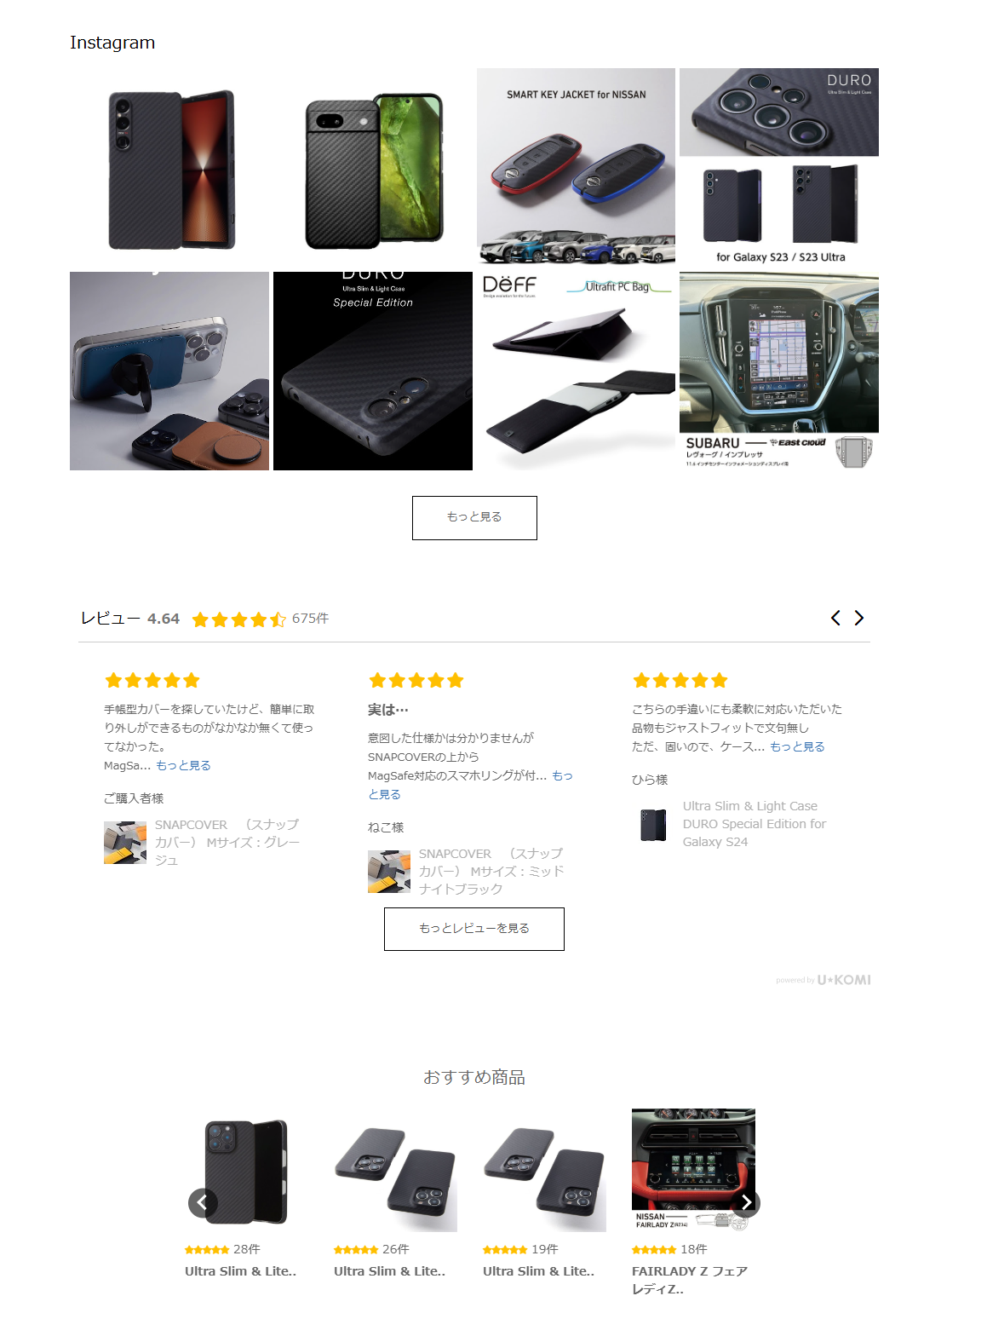Click the もっと見る button under Instagram
The image size is (987, 1342).
(x=474, y=518)
